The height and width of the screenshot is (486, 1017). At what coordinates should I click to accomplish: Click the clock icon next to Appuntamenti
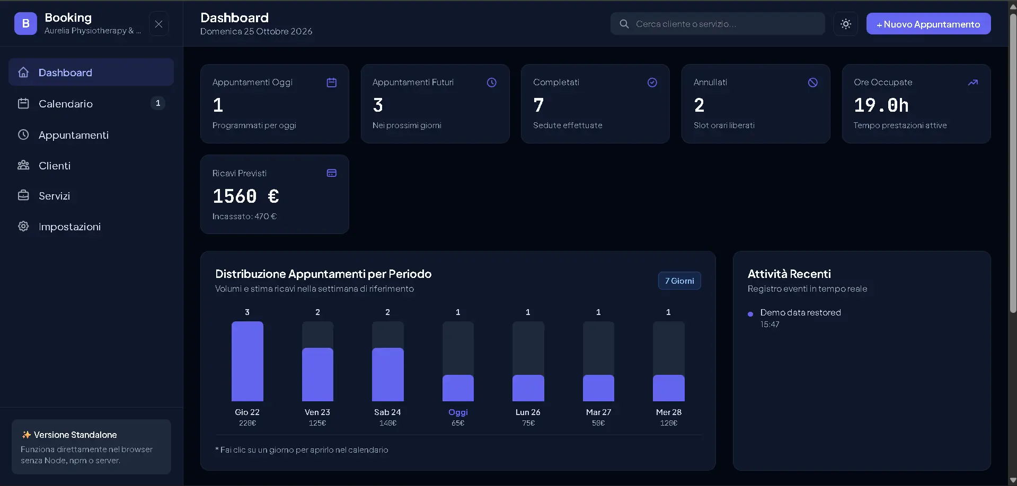23,135
